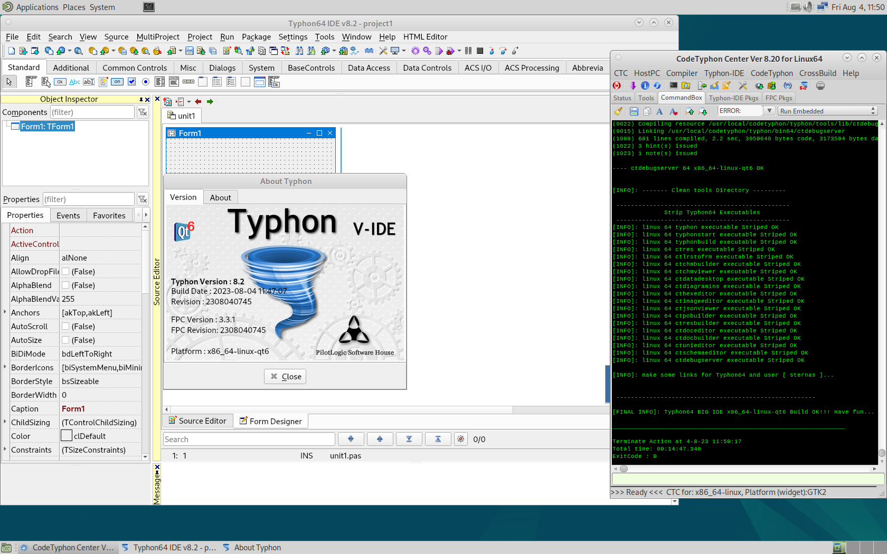
Task: Click the STOP sign icon in CodeTyphon Center
Action: [x=820, y=85]
